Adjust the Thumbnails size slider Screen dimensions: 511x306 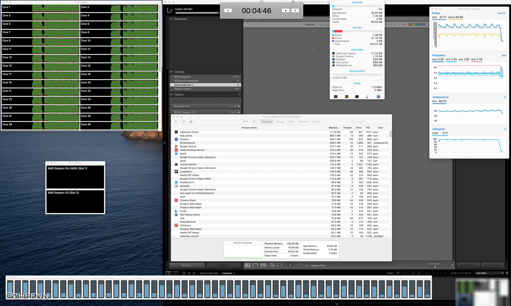[x=435, y=267]
